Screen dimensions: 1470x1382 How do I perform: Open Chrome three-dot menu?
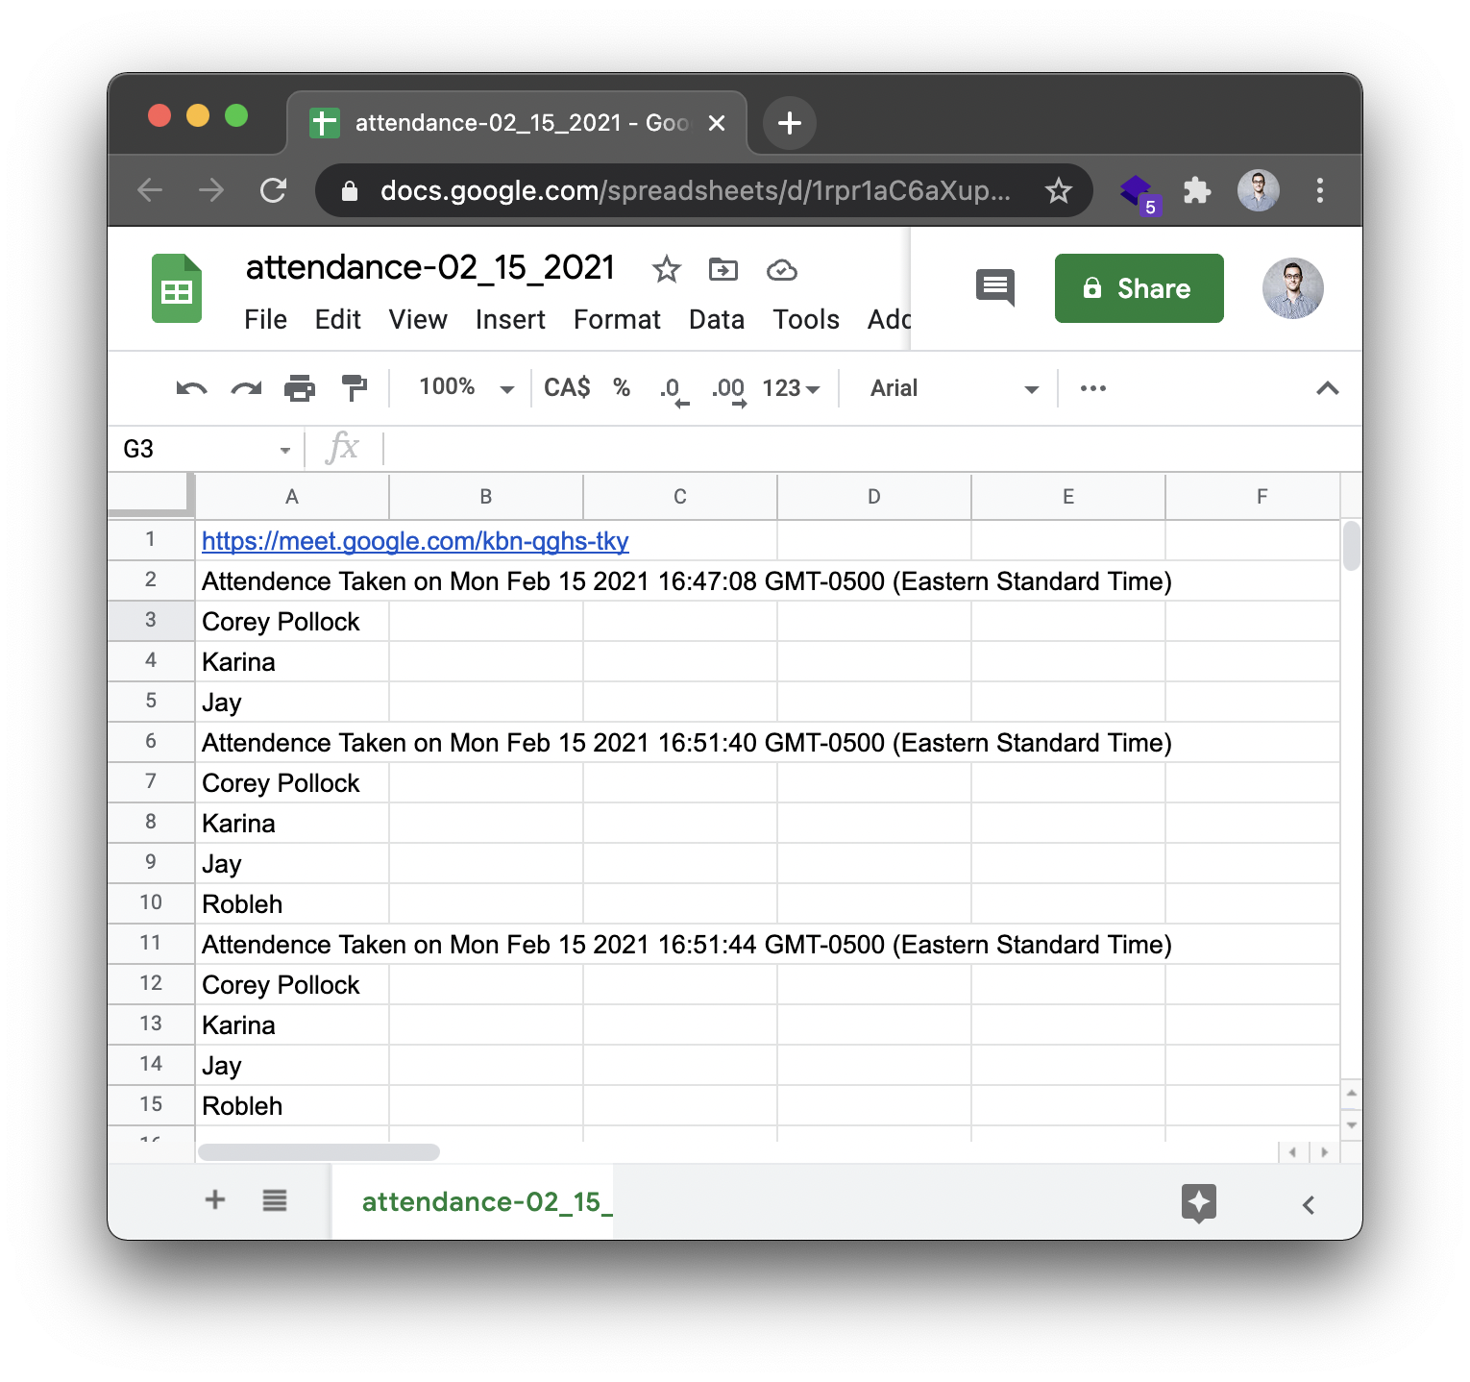click(x=1320, y=190)
